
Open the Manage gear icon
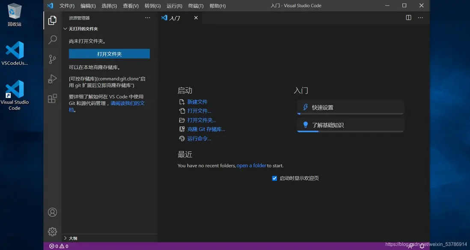pos(52,232)
